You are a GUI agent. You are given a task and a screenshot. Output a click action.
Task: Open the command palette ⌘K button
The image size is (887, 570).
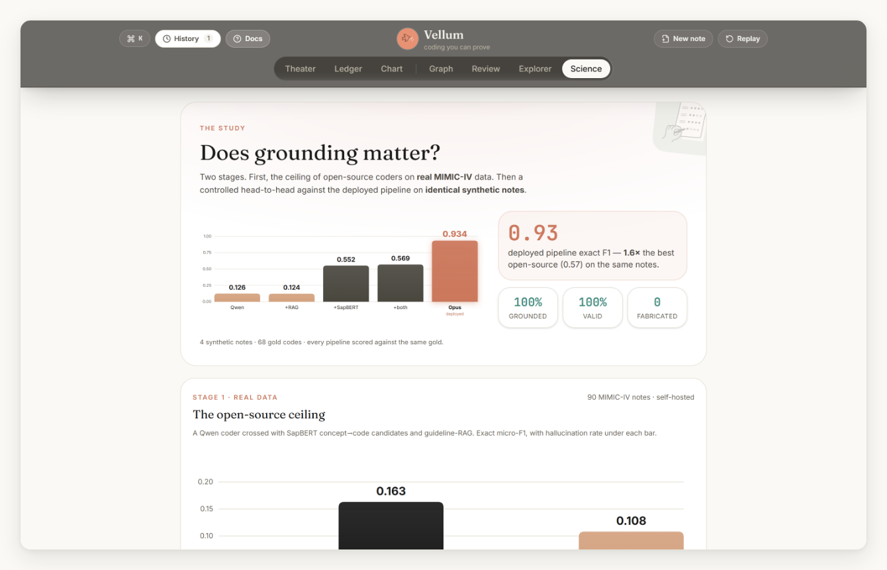click(135, 38)
